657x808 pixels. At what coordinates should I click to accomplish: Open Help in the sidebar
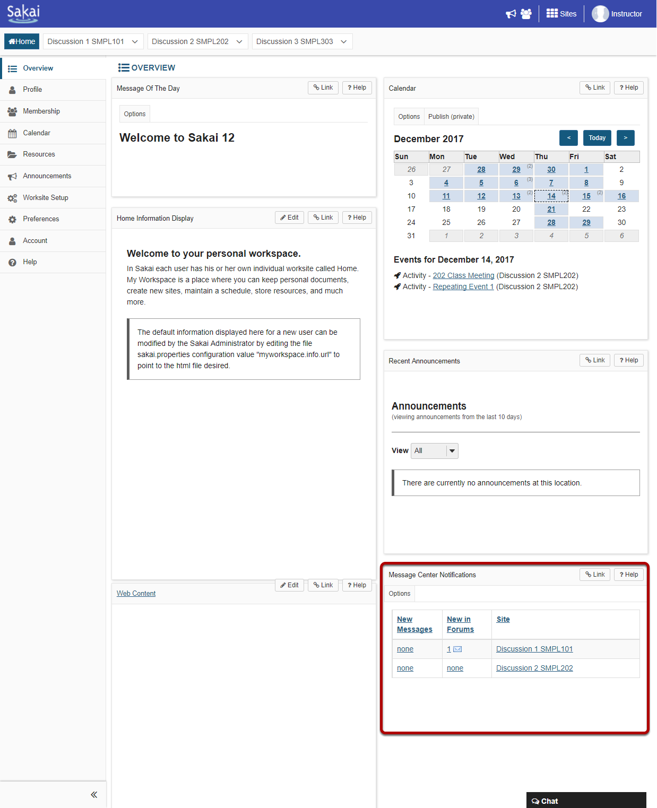pyautogui.click(x=53, y=262)
